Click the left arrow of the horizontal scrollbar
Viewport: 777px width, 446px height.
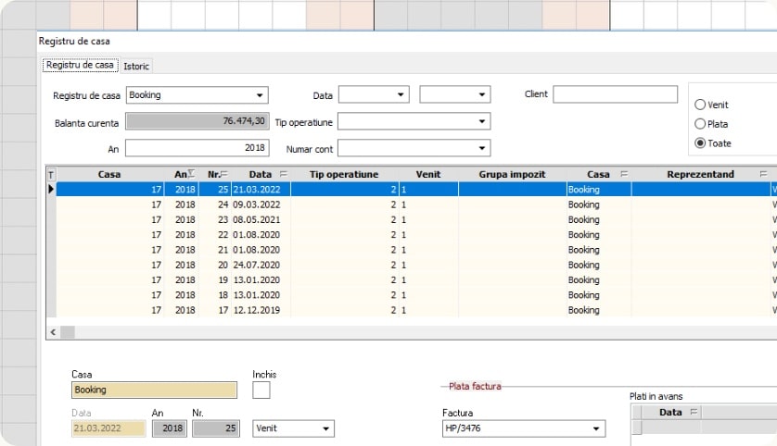click(52, 331)
